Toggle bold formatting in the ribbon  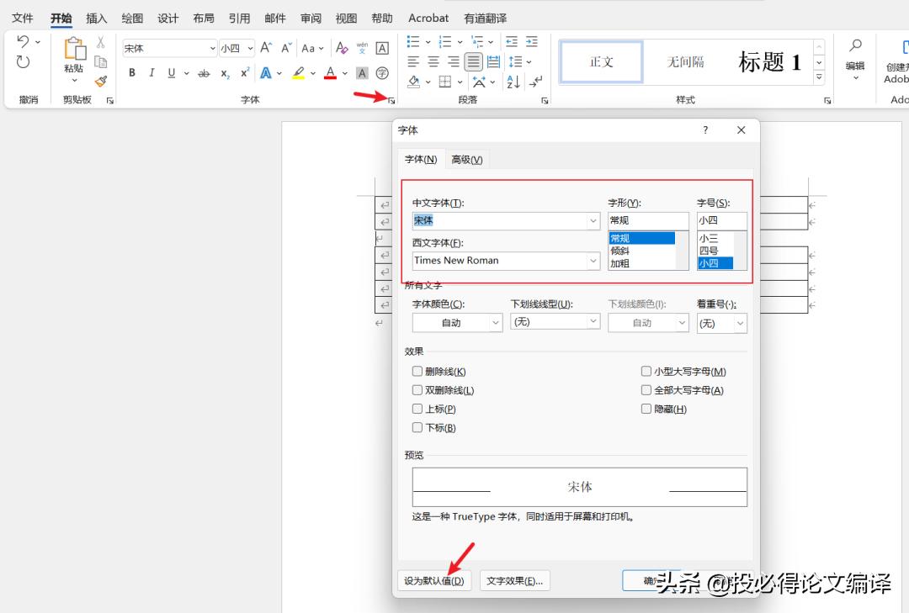[132, 73]
